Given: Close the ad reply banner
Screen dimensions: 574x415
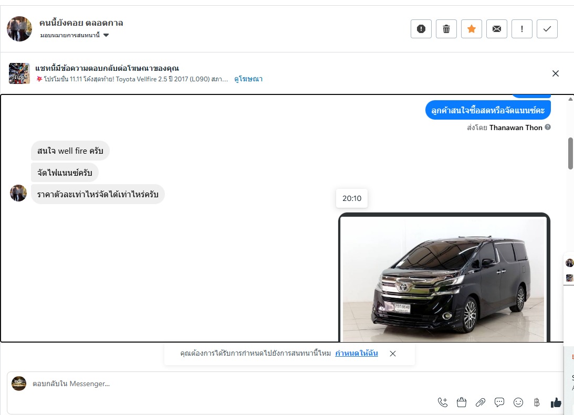Looking at the screenshot, I should tap(555, 73).
